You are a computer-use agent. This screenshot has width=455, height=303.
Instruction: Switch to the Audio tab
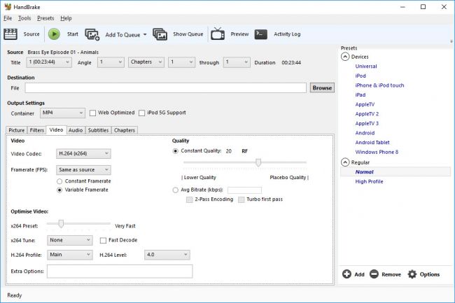(x=76, y=130)
